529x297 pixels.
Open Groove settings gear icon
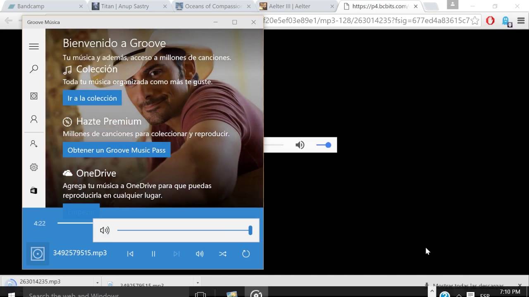pos(34,167)
